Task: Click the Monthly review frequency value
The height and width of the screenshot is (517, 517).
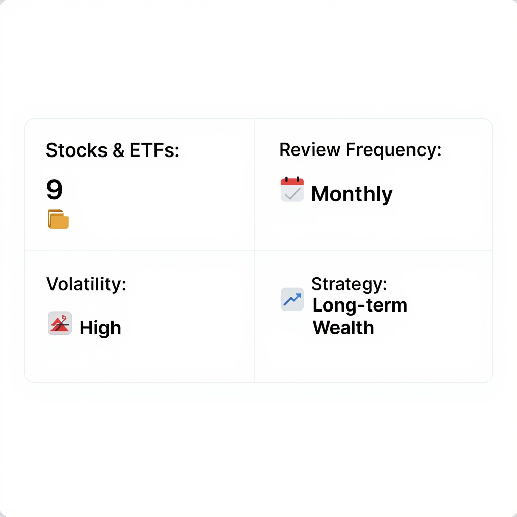Action: [351, 194]
